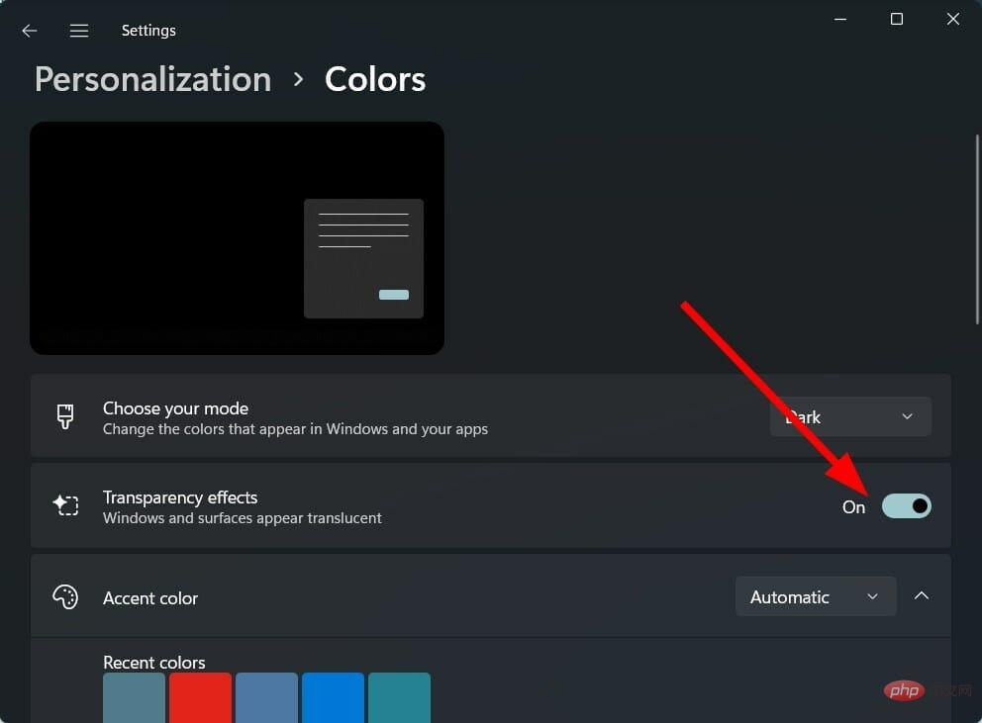This screenshot has height=723, width=982.
Task: Open the Choose your mode dropdown showing Dark
Action: point(849,416)
